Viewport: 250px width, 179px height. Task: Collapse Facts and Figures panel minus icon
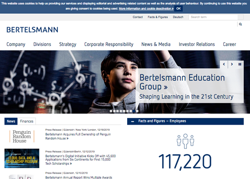tap(132, 121)
